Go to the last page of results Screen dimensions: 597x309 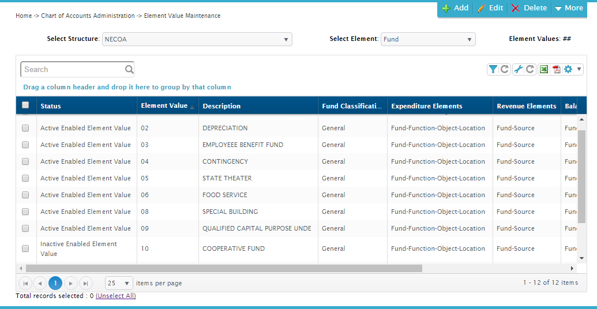(x=85, y=283)
